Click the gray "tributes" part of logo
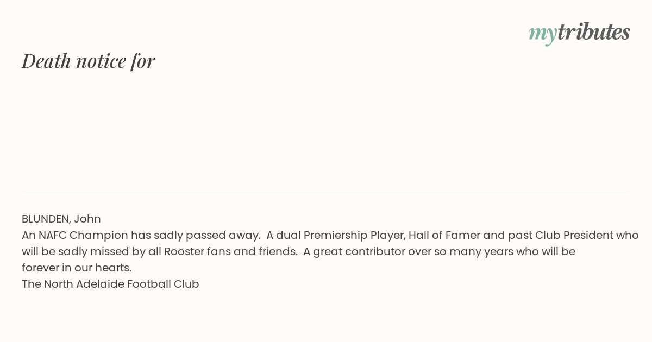This screenshot has width=652, height=342. (x=594, y=31)
